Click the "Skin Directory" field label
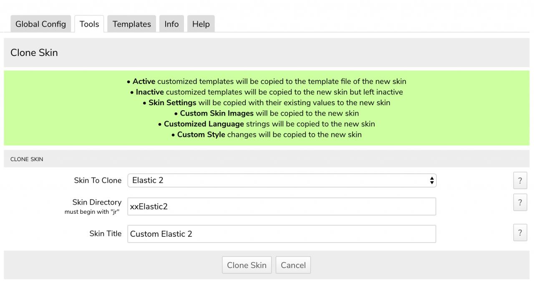Image resolution: width=534 pixels, height=296 pixels. (97, 202)
